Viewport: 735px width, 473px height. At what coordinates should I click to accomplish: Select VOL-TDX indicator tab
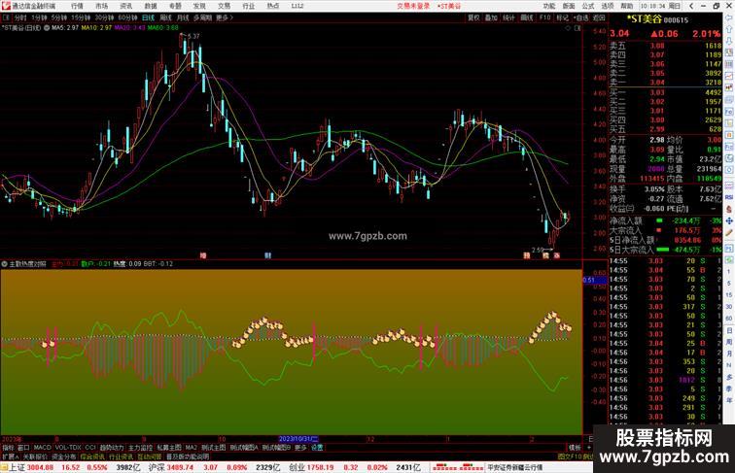click(68, 448)
